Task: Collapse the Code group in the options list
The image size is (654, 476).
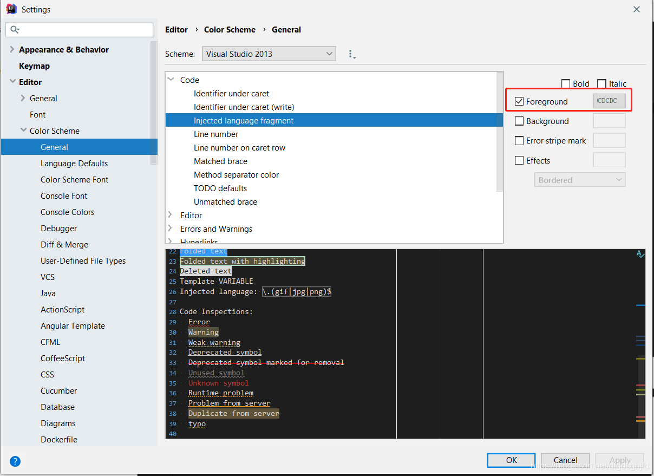Action: pos(171,80)
